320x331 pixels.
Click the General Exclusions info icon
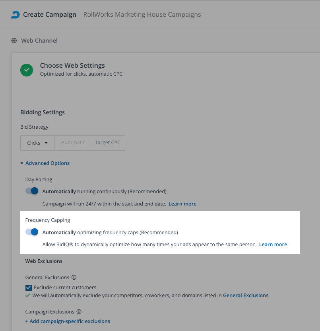[74, 278]
